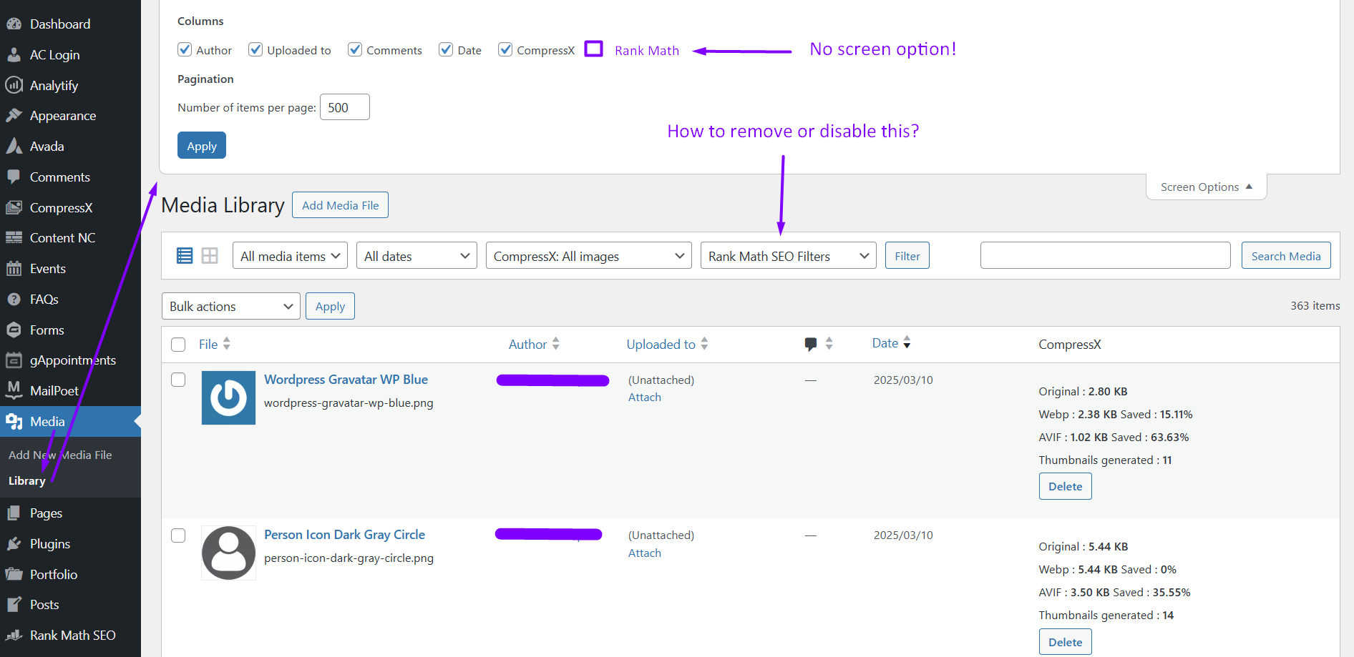Screen dimensions: 1354x657
Task: Uncheck the CompressX column checkbox
Action: click(x=505, y=49)
